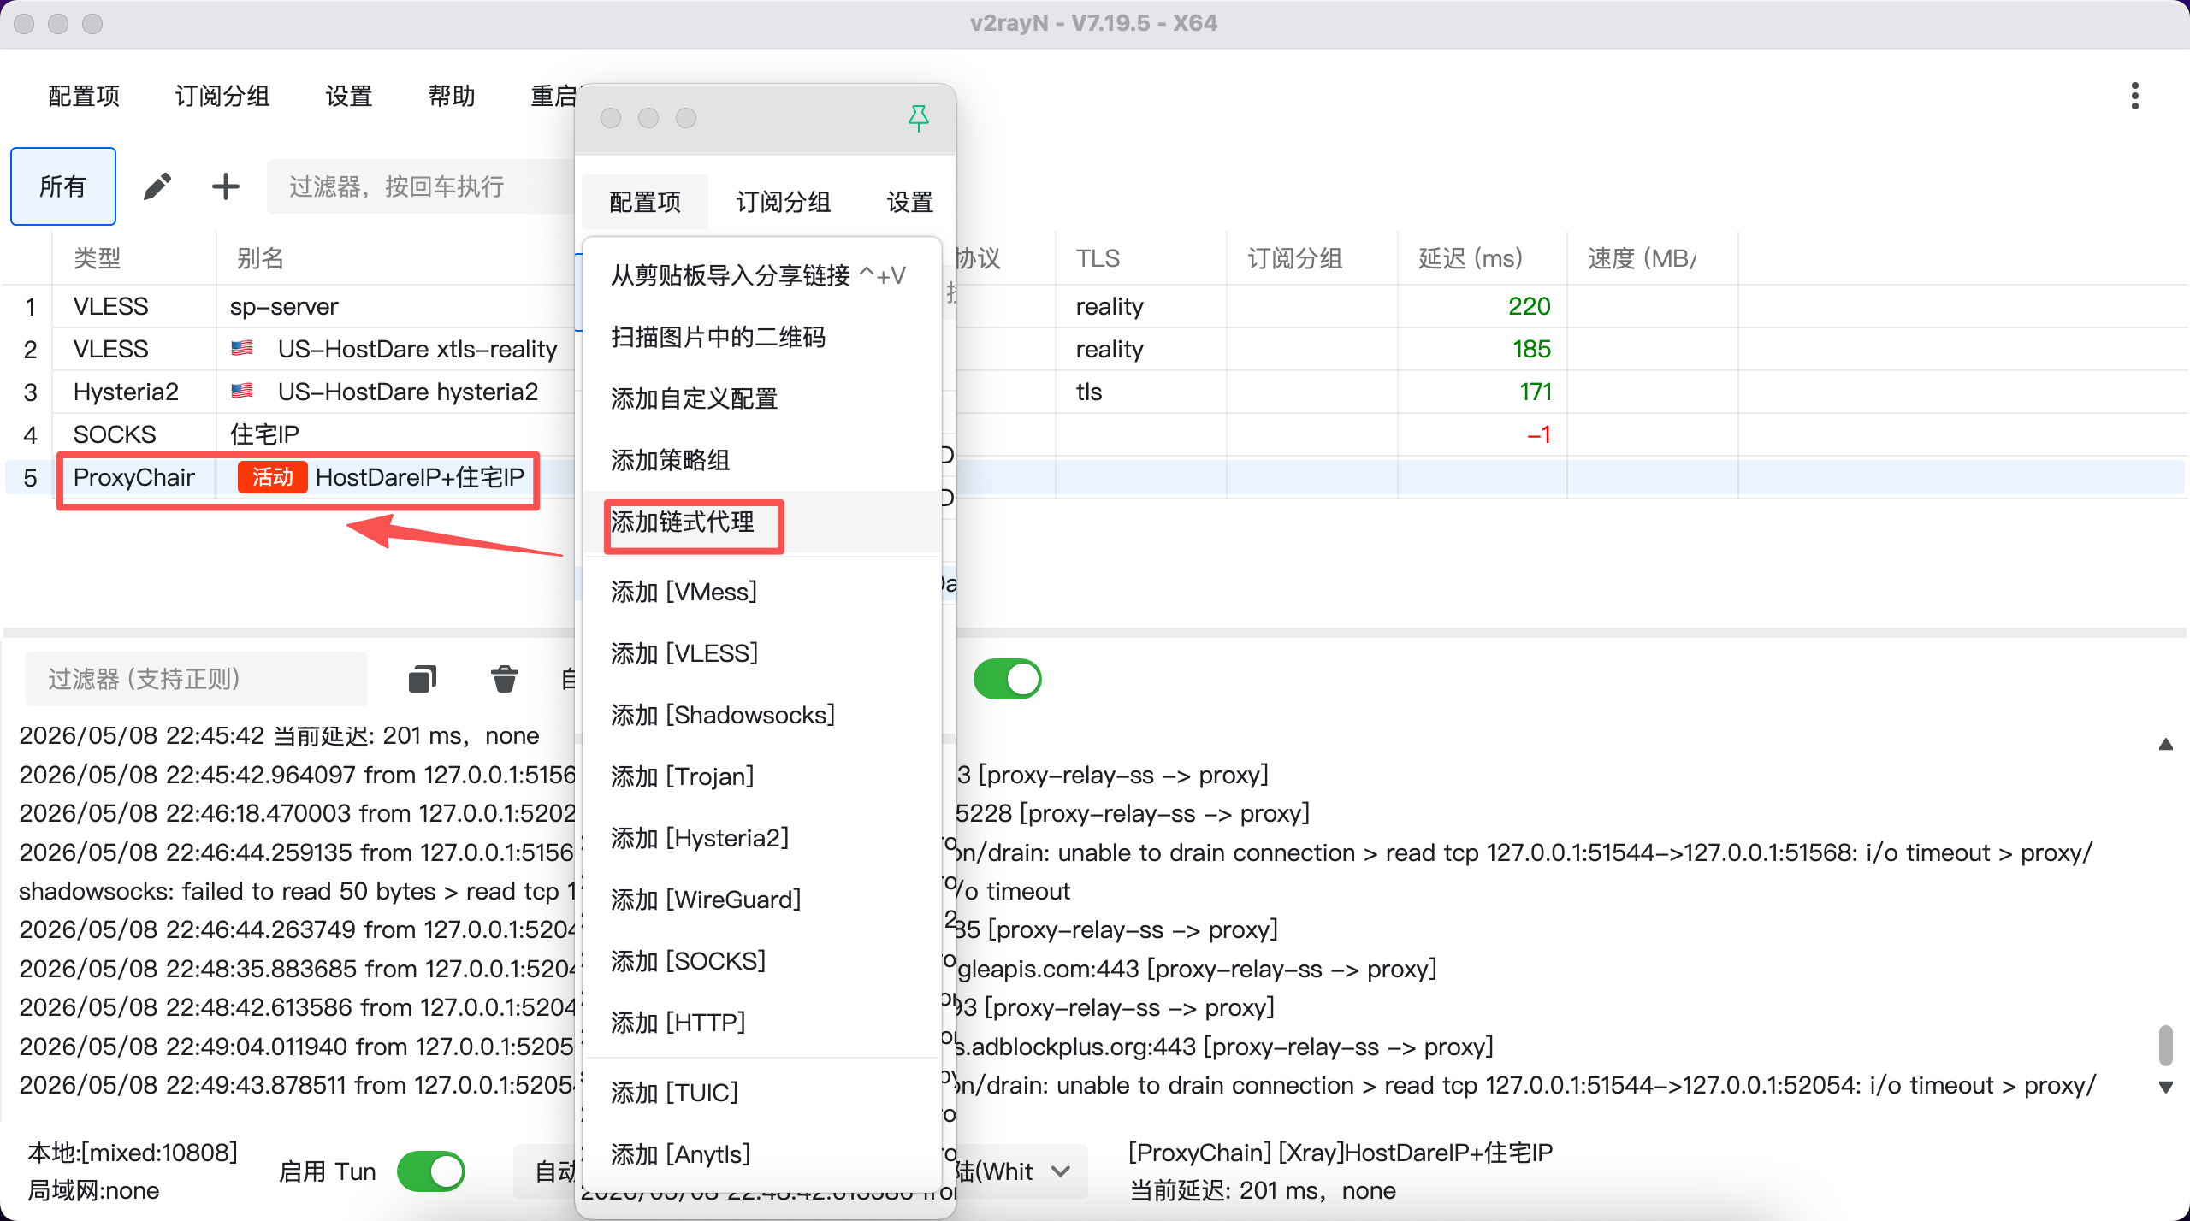The width and height of the screenshot is (2190, 1221).
Task: Select 添加策略组 menu entry
Action: (x=762, y=460)
